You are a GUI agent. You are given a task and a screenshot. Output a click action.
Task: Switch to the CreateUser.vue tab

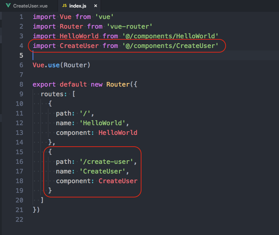29,6
